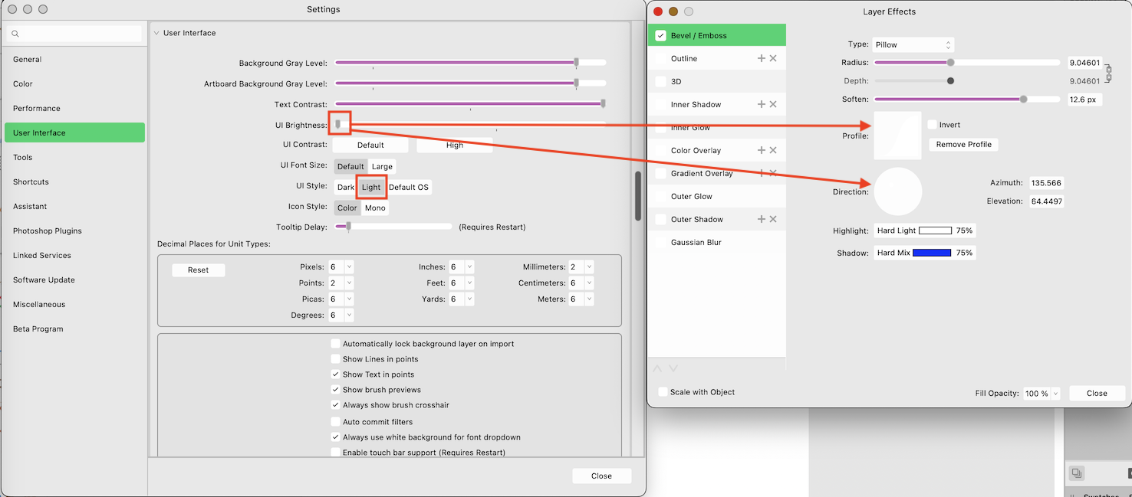The height and width of the screenshot is (497, 1132).
Task: Click the up chevron below the effects list
Action: point(656,368)
